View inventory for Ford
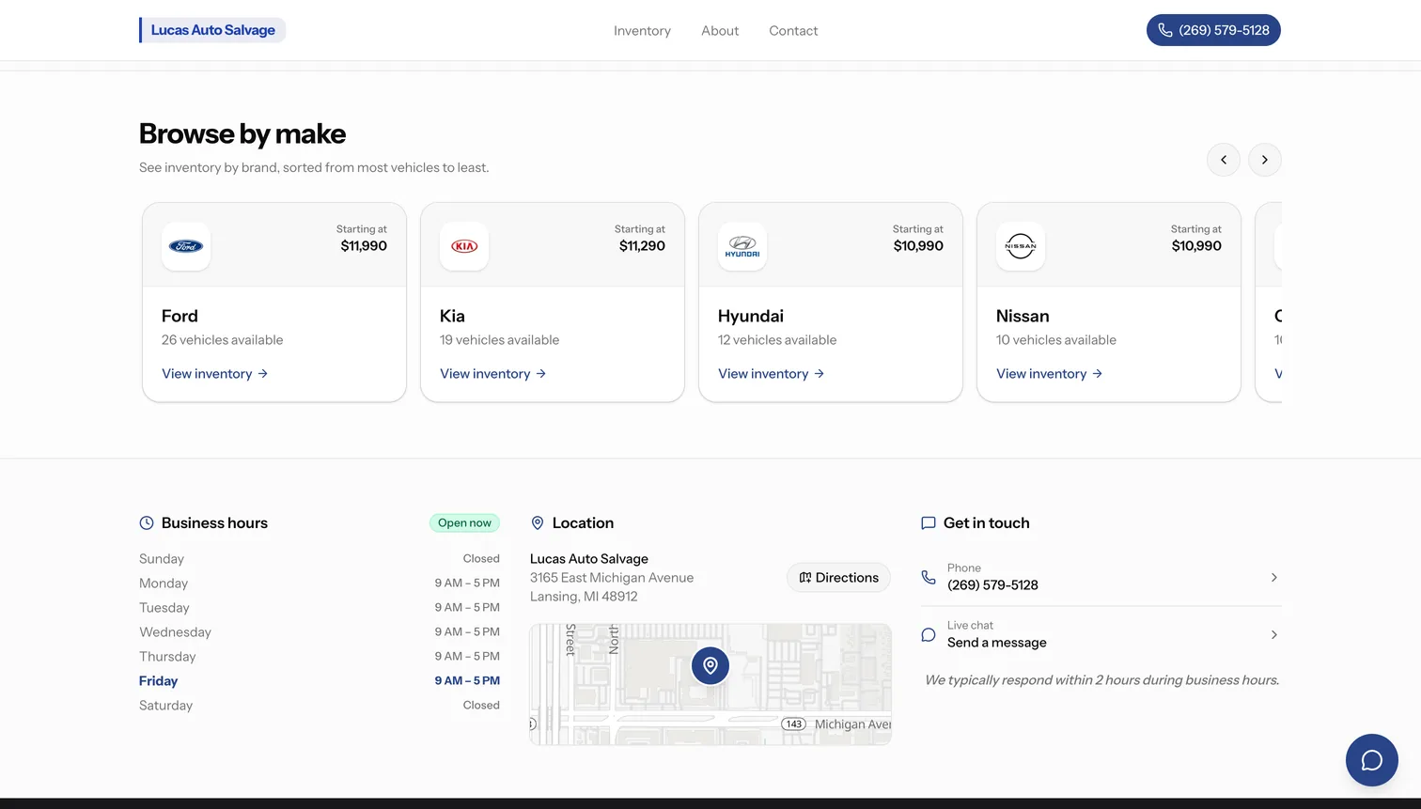 [x=215, y=374]
